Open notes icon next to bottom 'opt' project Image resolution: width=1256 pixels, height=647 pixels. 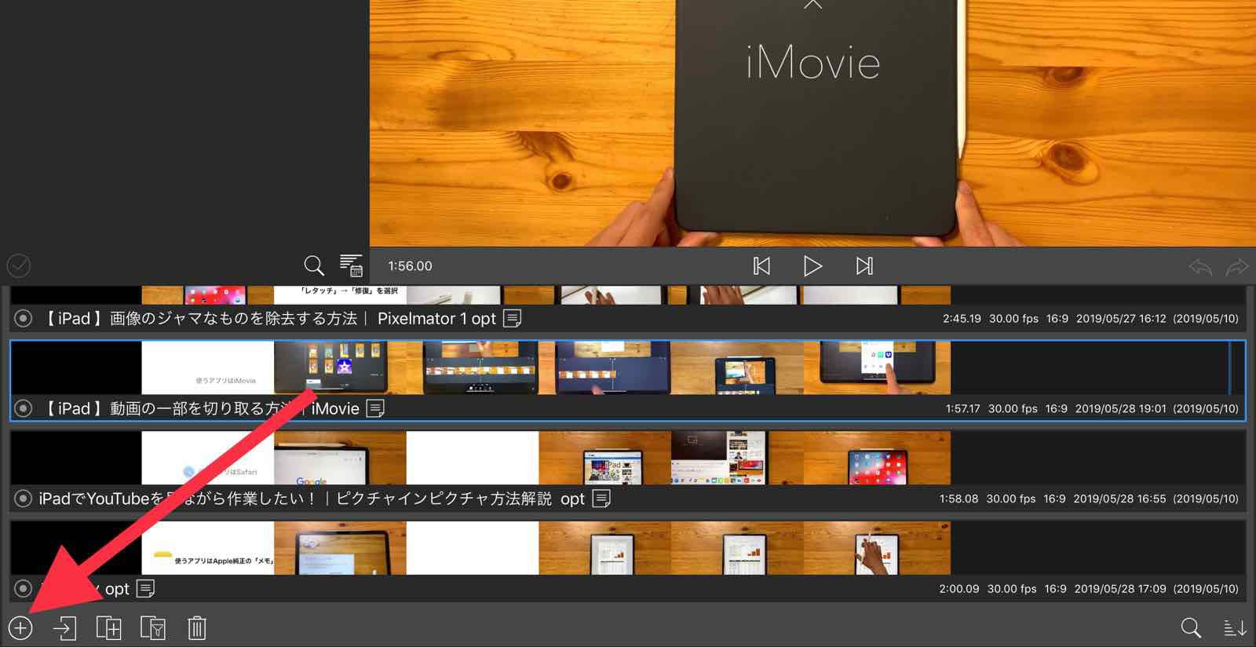point(146,588)
